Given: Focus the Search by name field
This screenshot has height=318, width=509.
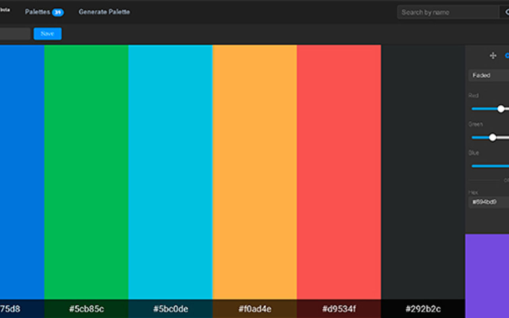Looking at the screenshot, I should (448, 12).
